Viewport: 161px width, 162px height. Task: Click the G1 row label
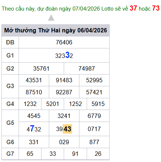click(x=10, y=55)
